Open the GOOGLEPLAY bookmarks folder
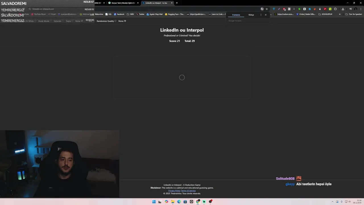 325,14
